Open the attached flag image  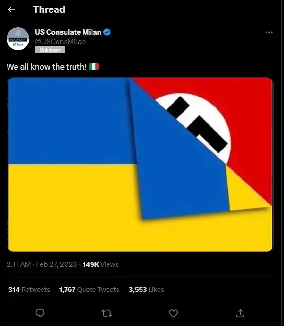(140, 164)
